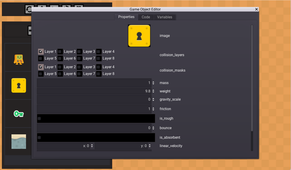Click into the friction input field
The height and width of the screenshot is (170, 291).
[x=94, y=109]
